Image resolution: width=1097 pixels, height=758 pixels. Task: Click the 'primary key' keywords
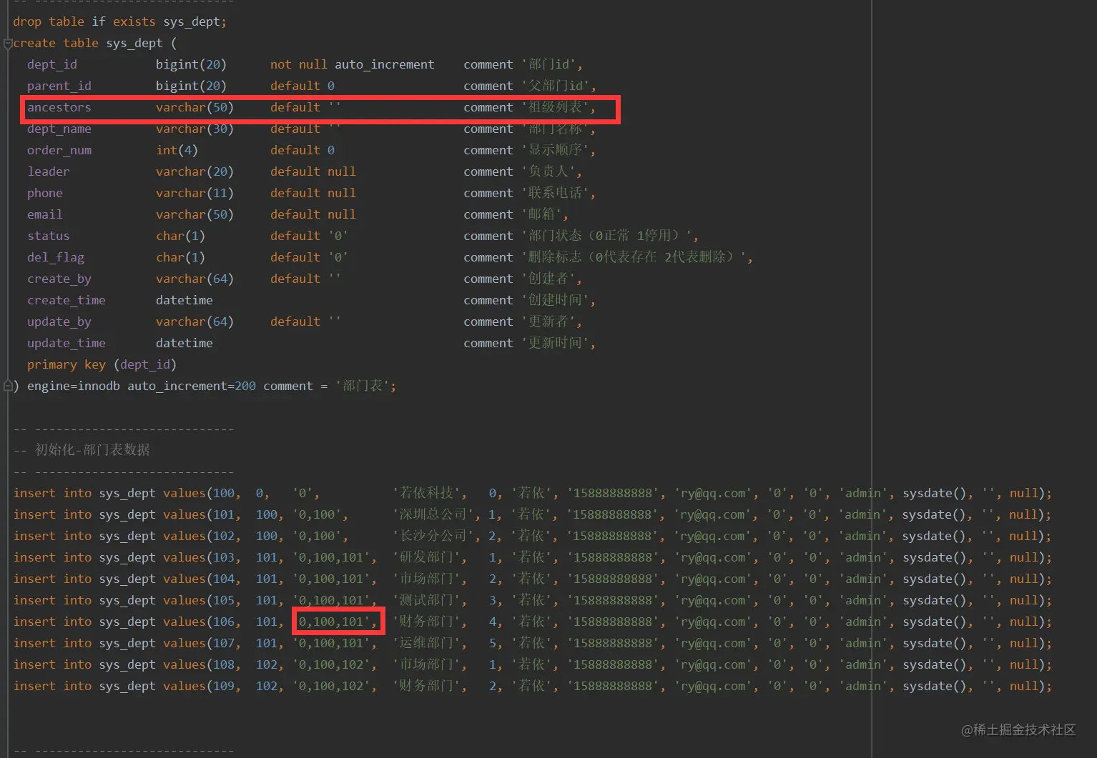tap(67, 364)
